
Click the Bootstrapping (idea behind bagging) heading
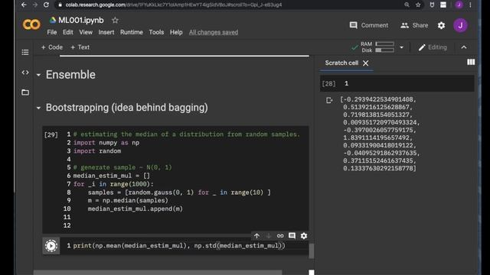(127, 108)
